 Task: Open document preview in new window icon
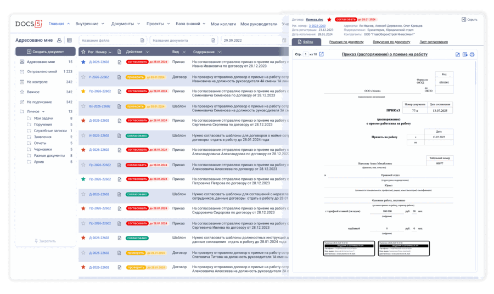point(321,54)
